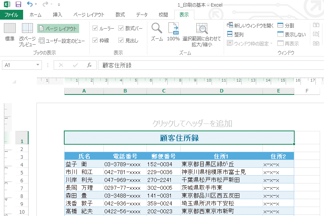Click the formula bar containing 顧客住所録
324x216 pixels.
click(x=211, y=65)
